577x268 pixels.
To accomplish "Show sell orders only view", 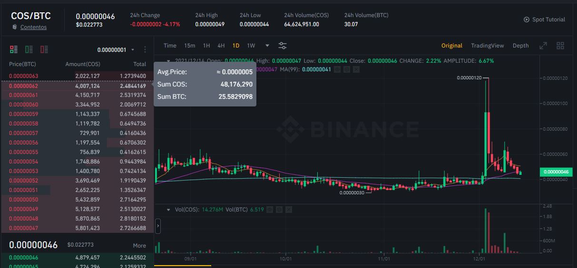I will pos(44,49).
